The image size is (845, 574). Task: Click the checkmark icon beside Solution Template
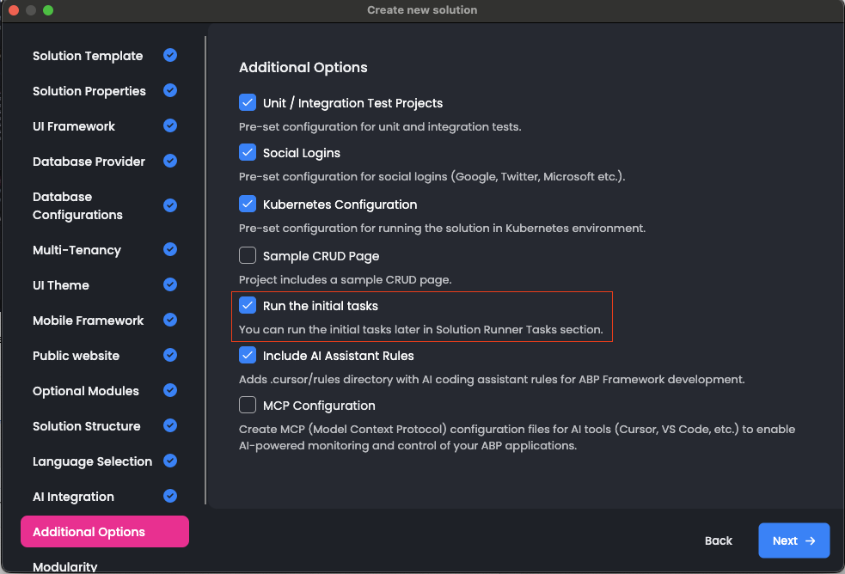tap(170, 55)
